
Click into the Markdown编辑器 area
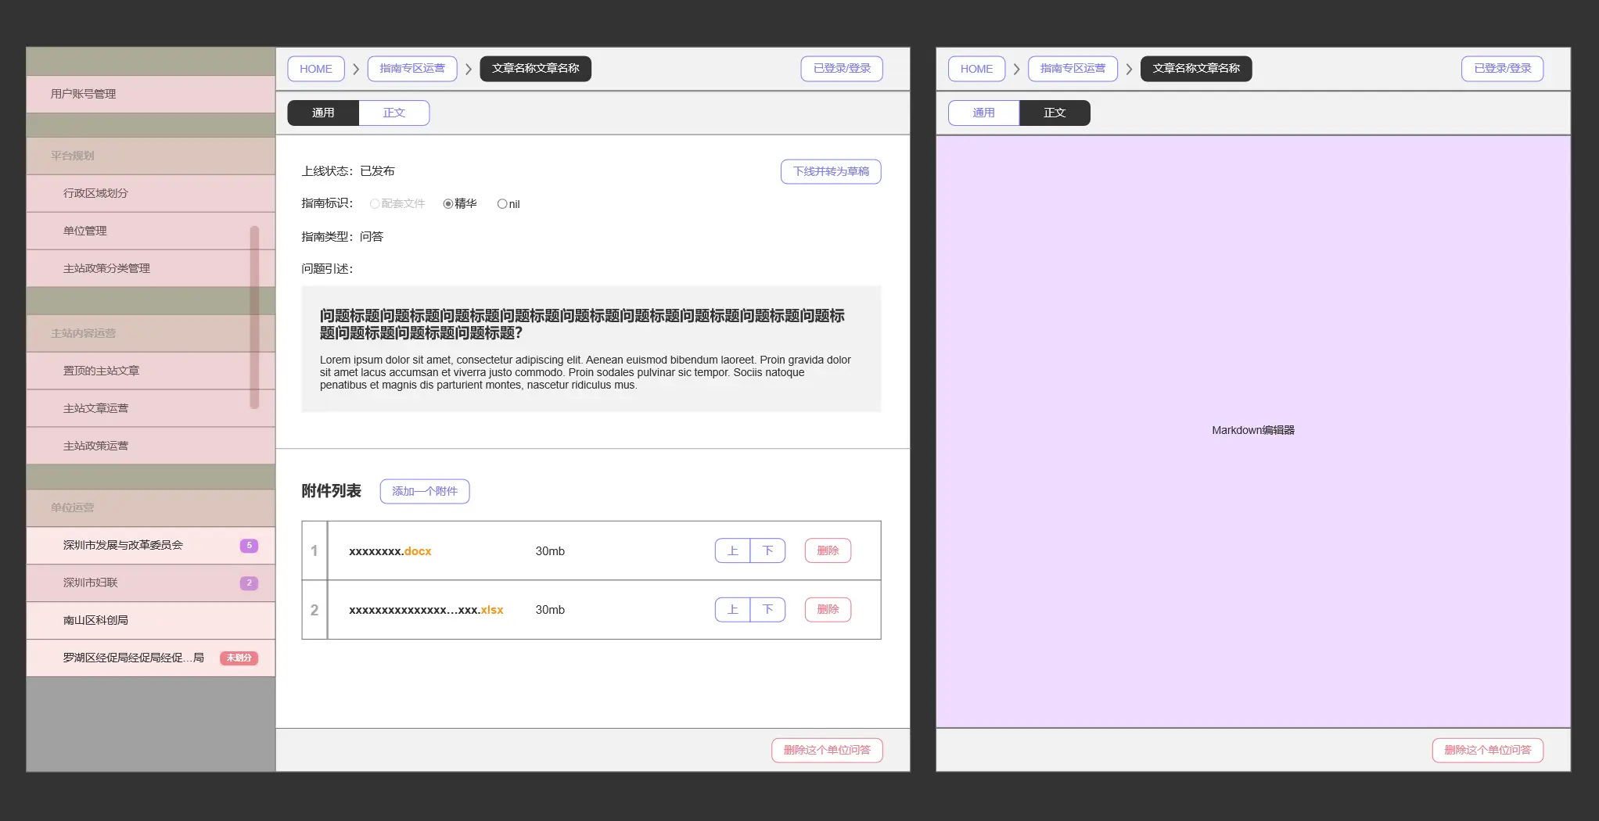pos(1252,430)
